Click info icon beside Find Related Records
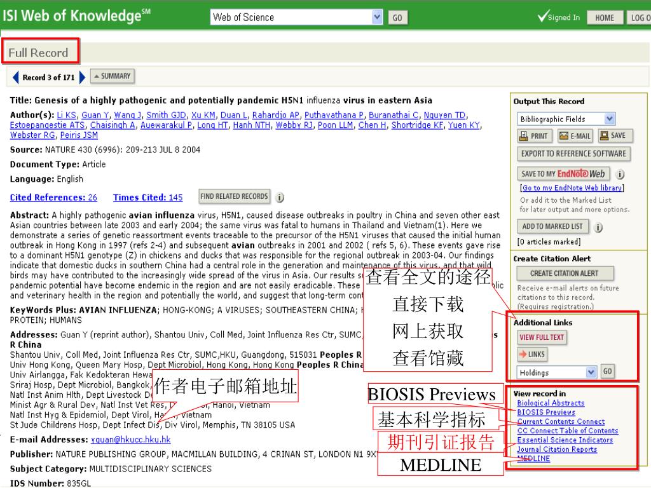651x488 pixels. tap(280, 198)
